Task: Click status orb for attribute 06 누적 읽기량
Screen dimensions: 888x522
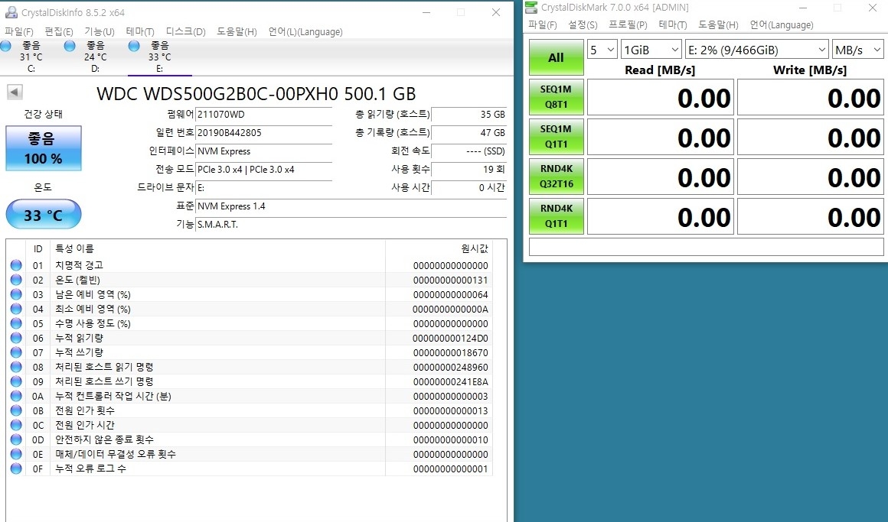Action: click(x=16, y=338)
